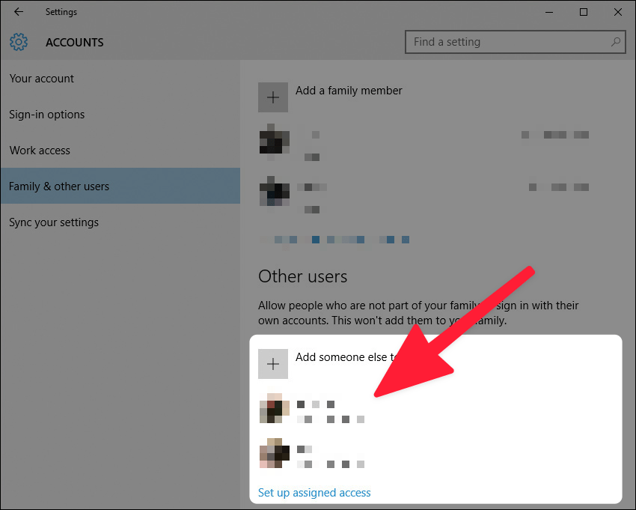
Task: Select first user under Other users
Action: pos(311,408)
